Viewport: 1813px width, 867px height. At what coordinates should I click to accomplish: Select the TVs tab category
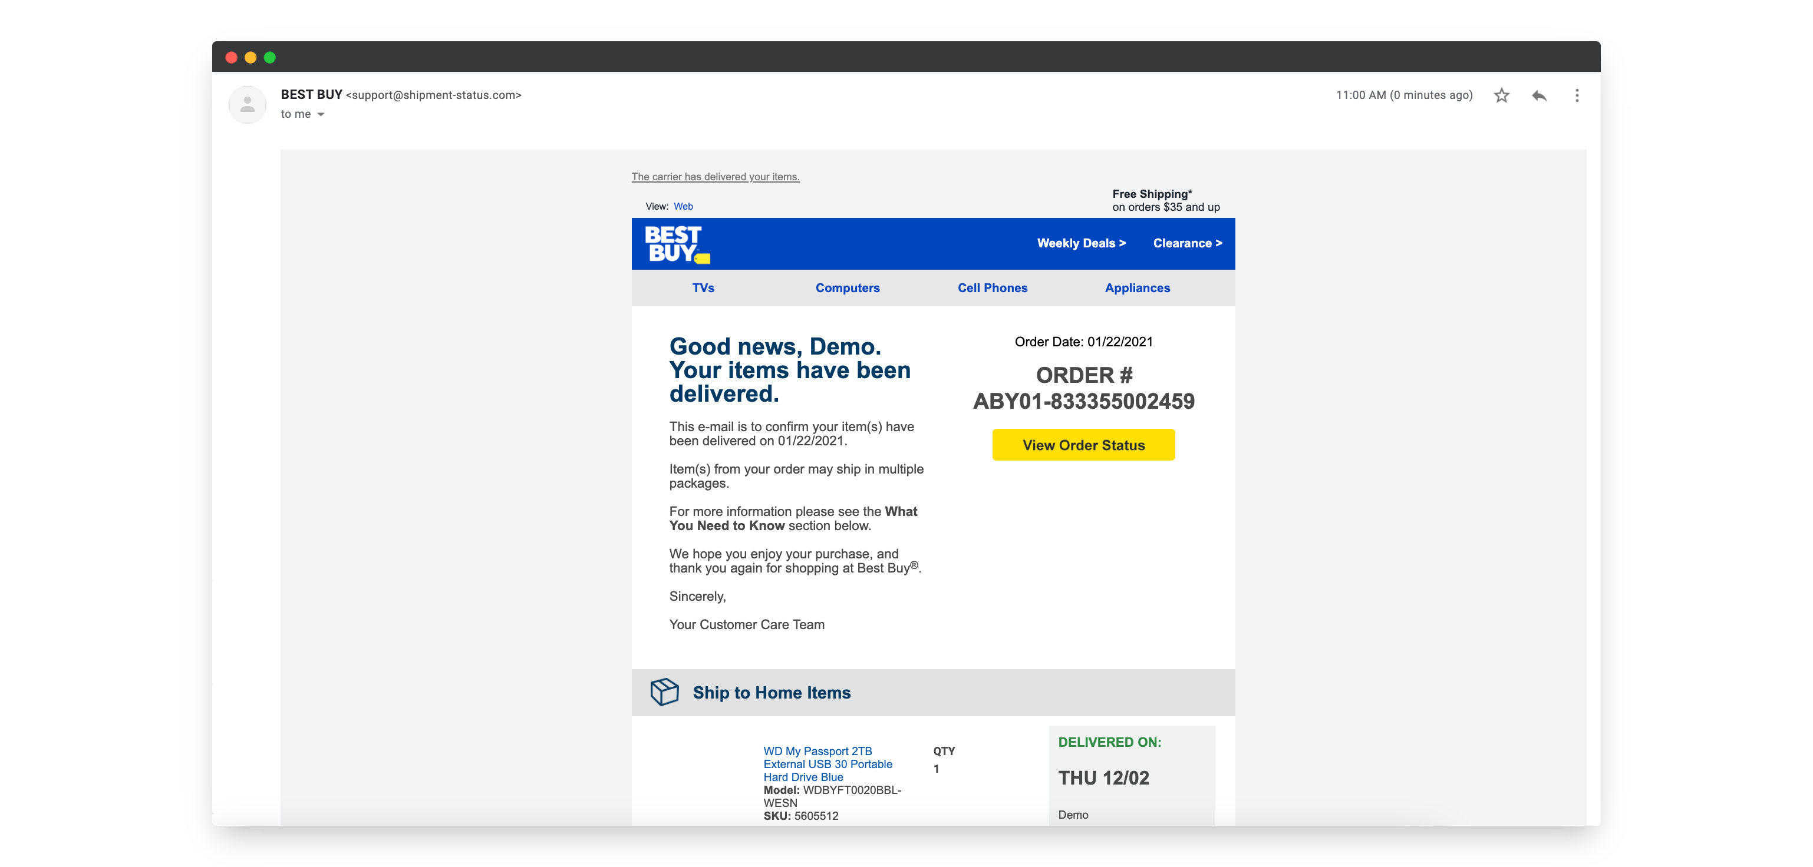pos(703,287)
